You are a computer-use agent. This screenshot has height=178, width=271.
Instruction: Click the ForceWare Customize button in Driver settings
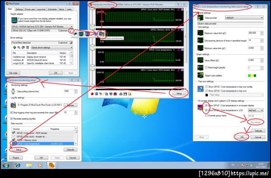[x=71, y=43]
